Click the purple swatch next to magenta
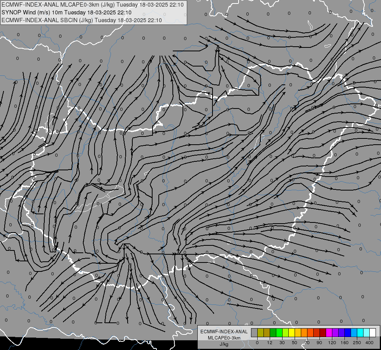The image size is (381, 350). (x=335, y=332)
